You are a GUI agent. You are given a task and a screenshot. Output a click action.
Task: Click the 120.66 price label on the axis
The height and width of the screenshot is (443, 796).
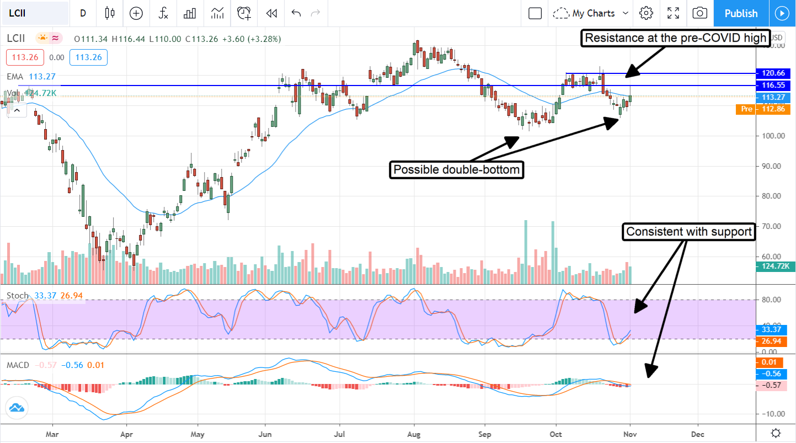[774, 73]
